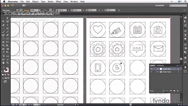The width and height of the screenshot is (188, 106).
Task: Select the Gradient tool
Action: [8, 49]
